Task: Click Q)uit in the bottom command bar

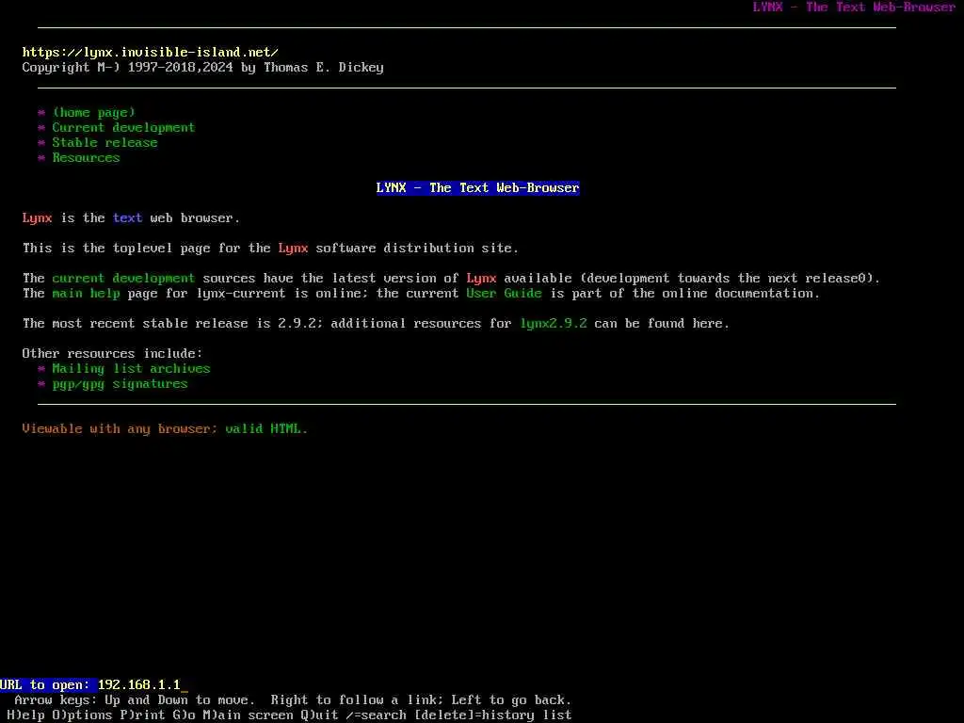Action: 319,715
